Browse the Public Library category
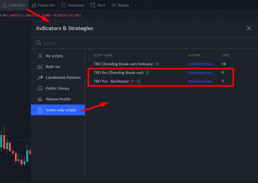 coord(57,88)
